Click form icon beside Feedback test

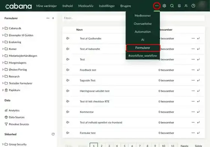(x=67, y=70)
